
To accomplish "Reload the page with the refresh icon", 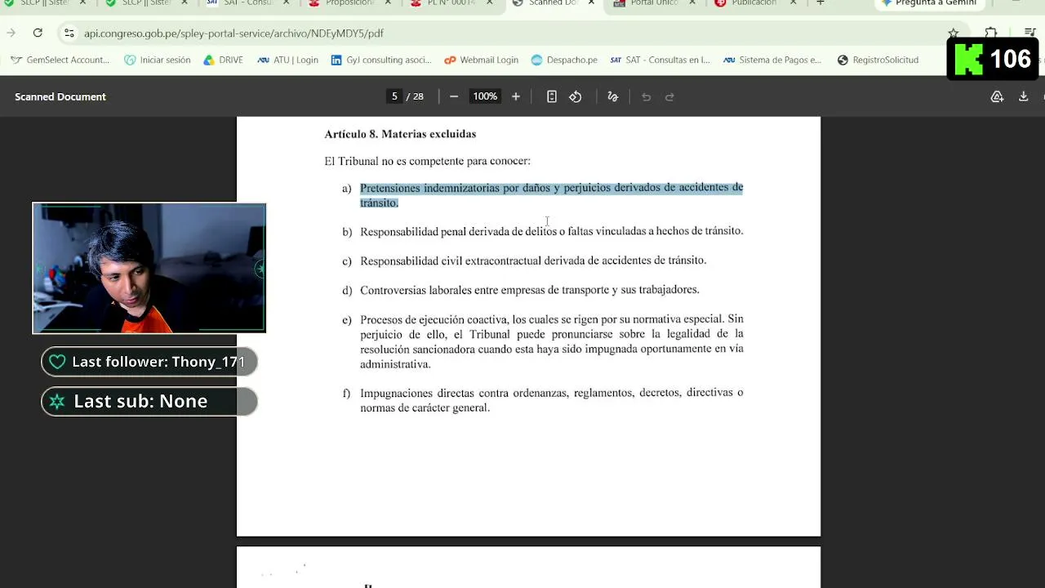I will [x=38, y=33].
